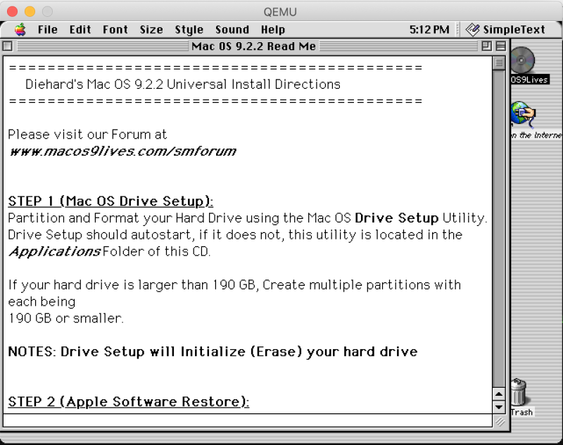Click the QEMU window yellow minimize button

pos(30,11)
